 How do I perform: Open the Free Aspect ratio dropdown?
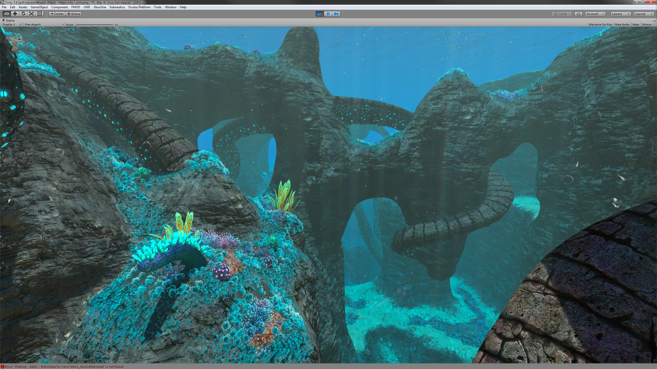(x=44, y=25)
